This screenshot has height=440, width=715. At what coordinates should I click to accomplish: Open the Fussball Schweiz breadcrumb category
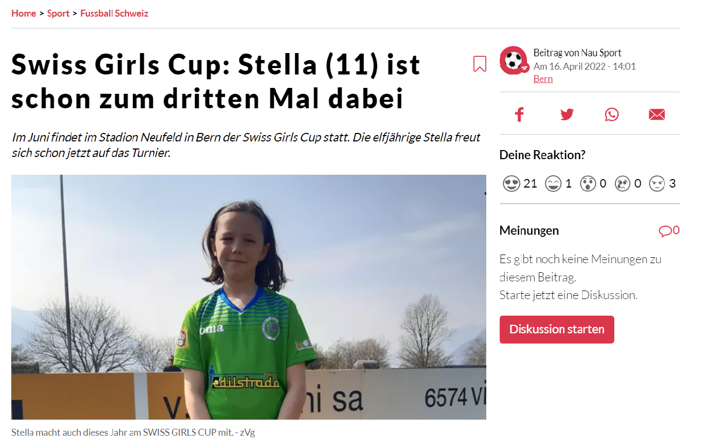[x=114, y=13]
